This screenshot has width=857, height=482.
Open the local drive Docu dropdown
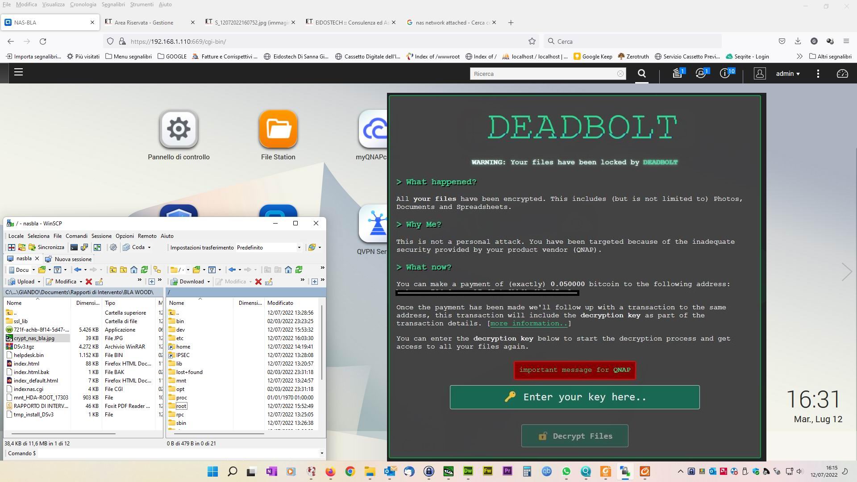(33, 270)
